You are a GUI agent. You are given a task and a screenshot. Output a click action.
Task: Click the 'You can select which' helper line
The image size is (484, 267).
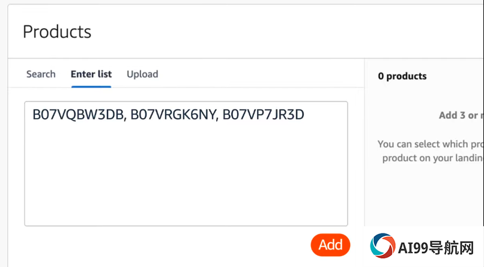431,144
